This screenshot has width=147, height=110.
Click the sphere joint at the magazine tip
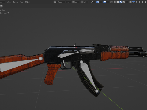[x=97, y=91]
